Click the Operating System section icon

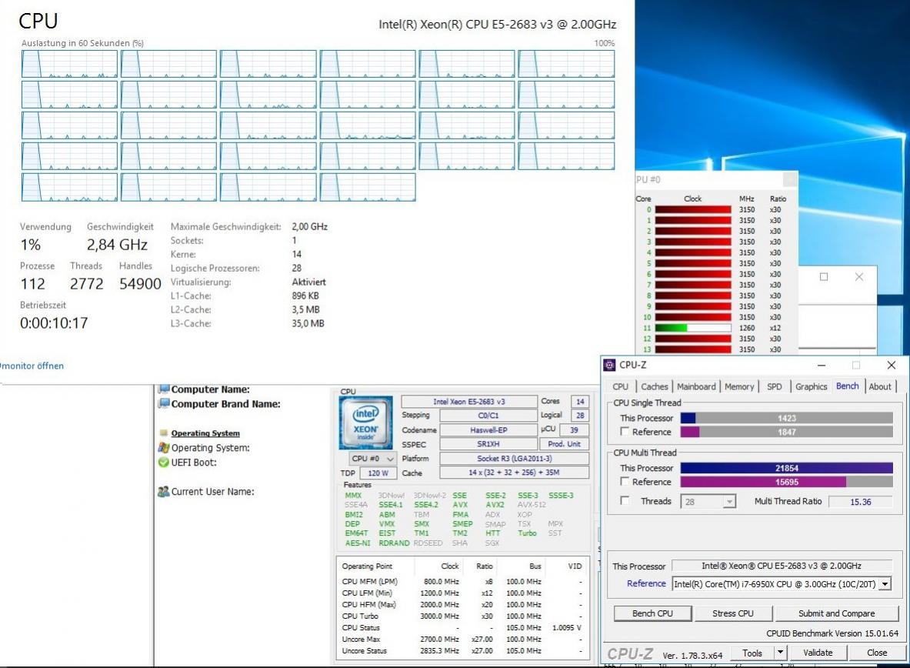[x=164, y=433]
